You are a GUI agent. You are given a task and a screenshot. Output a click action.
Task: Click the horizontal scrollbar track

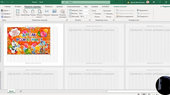tap(132, 91)
